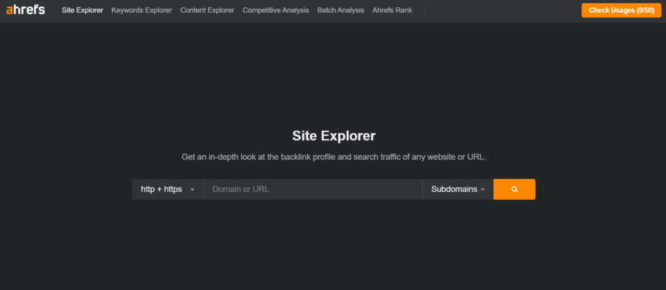Click the 'Get an in-depth look' description text
666x290 pixels.
tap(334, 157)
